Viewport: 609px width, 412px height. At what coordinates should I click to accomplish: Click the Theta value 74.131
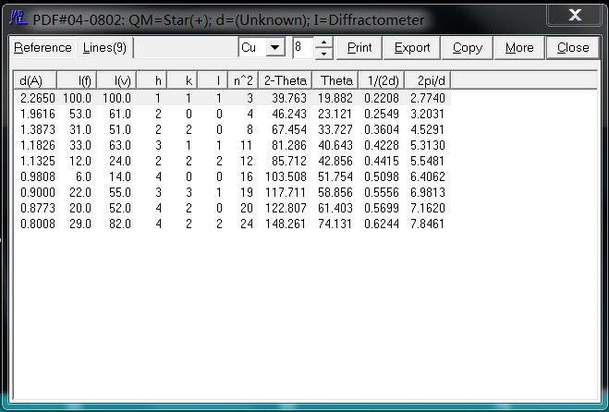click(x=335, y=224)
